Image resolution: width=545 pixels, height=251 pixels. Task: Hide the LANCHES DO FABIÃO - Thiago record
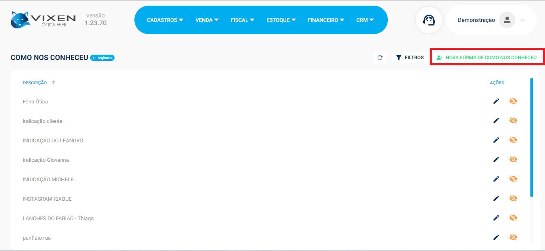(x=513, y=218)
